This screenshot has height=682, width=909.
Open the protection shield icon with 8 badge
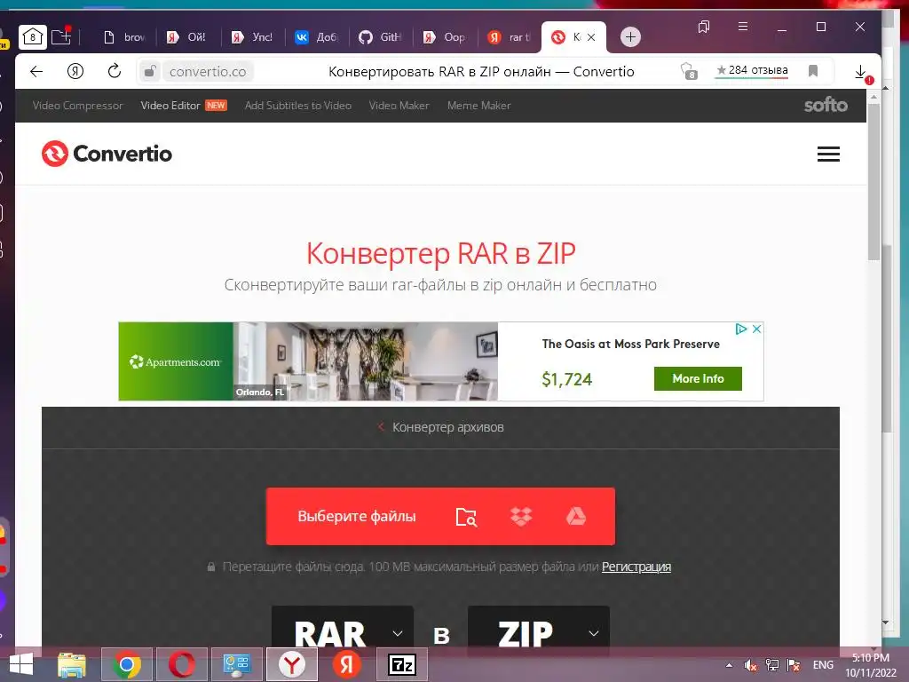pos(688,71)
